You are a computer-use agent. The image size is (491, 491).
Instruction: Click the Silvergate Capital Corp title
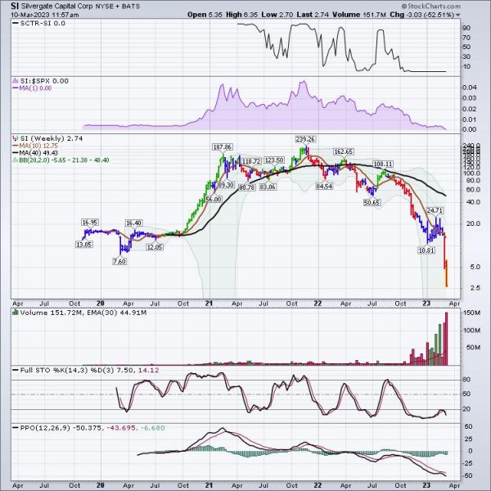coord(56,6)
